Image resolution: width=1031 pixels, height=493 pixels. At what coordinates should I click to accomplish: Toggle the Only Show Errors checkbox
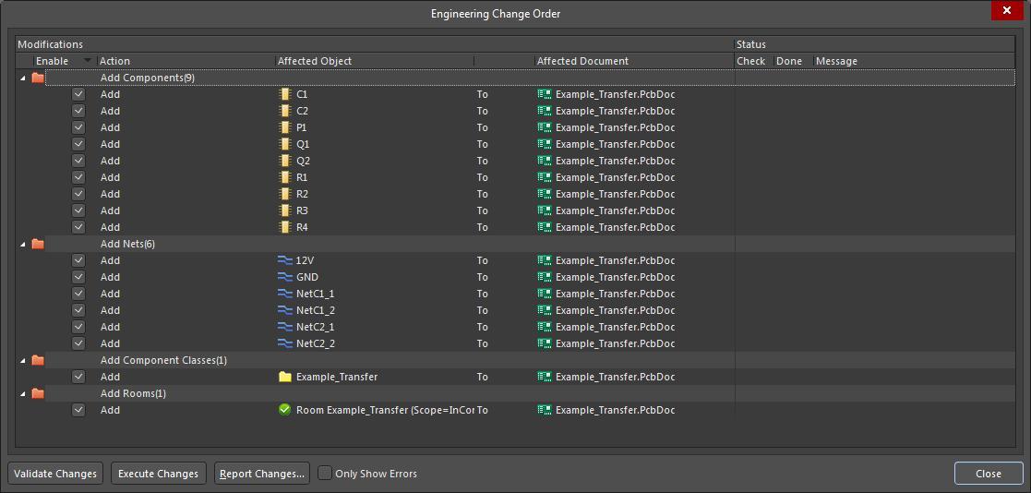(x=325, y=474)
